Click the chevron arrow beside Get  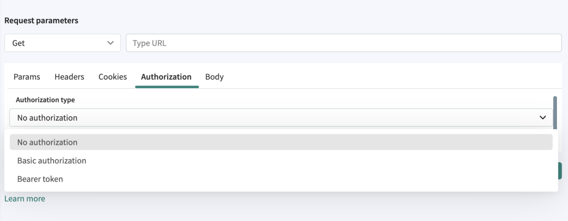tap(110, 43)
